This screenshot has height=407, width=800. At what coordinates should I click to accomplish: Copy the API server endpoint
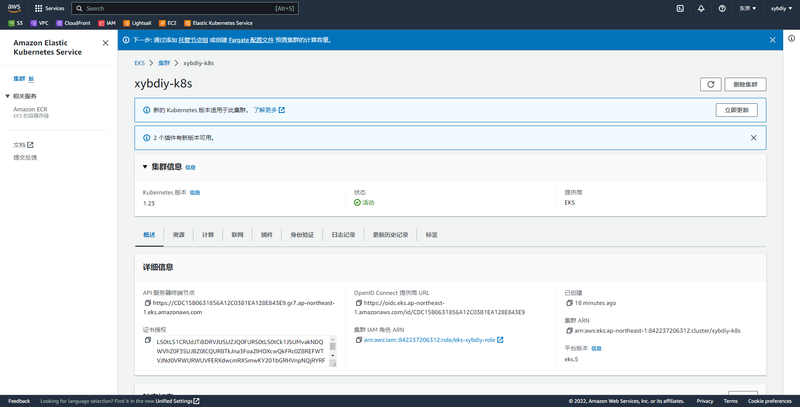(x=148, y=303)
